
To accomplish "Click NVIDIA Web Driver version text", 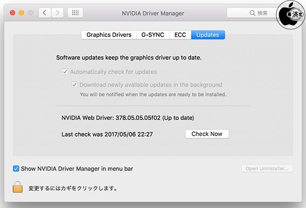I will [128, 118].
